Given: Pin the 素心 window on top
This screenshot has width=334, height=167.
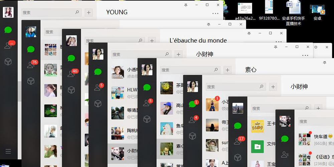Looking at the screenshot, I should [x=325, y=63].
